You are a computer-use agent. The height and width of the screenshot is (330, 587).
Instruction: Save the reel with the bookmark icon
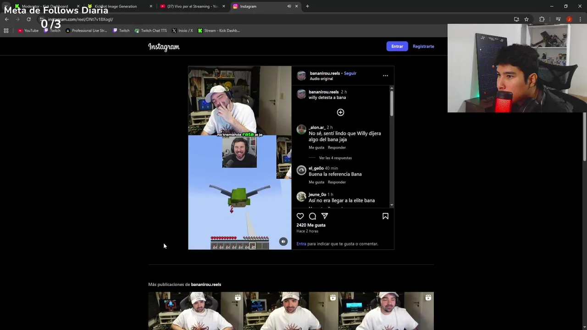pyautogui.click(x=385, y=216)
